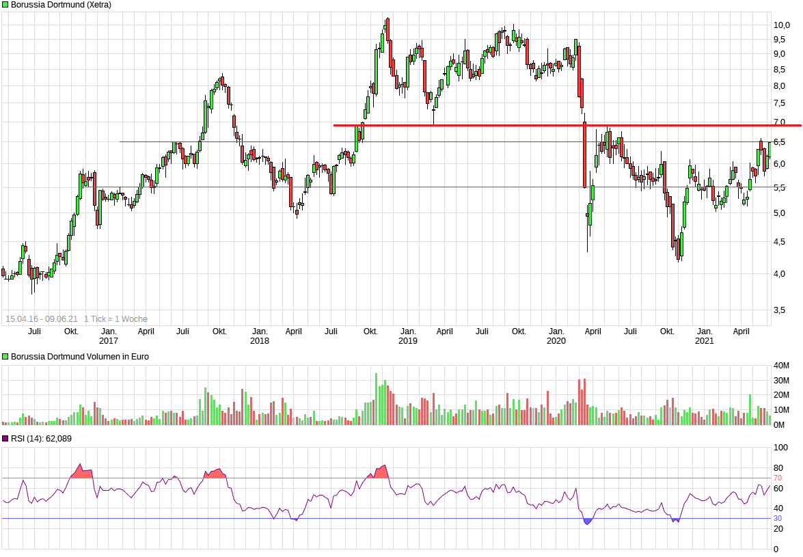Image resolution: width=803 pixels, height=557 pixels.
Task: Click the '9,0' price axis label
Action: (780, 54)
